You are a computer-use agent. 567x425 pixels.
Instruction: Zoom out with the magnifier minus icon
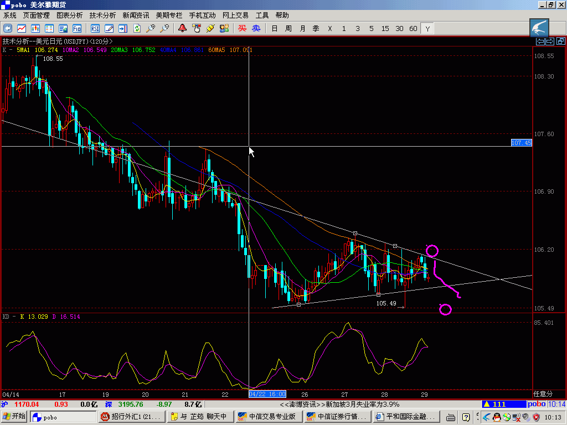point(164,29)
